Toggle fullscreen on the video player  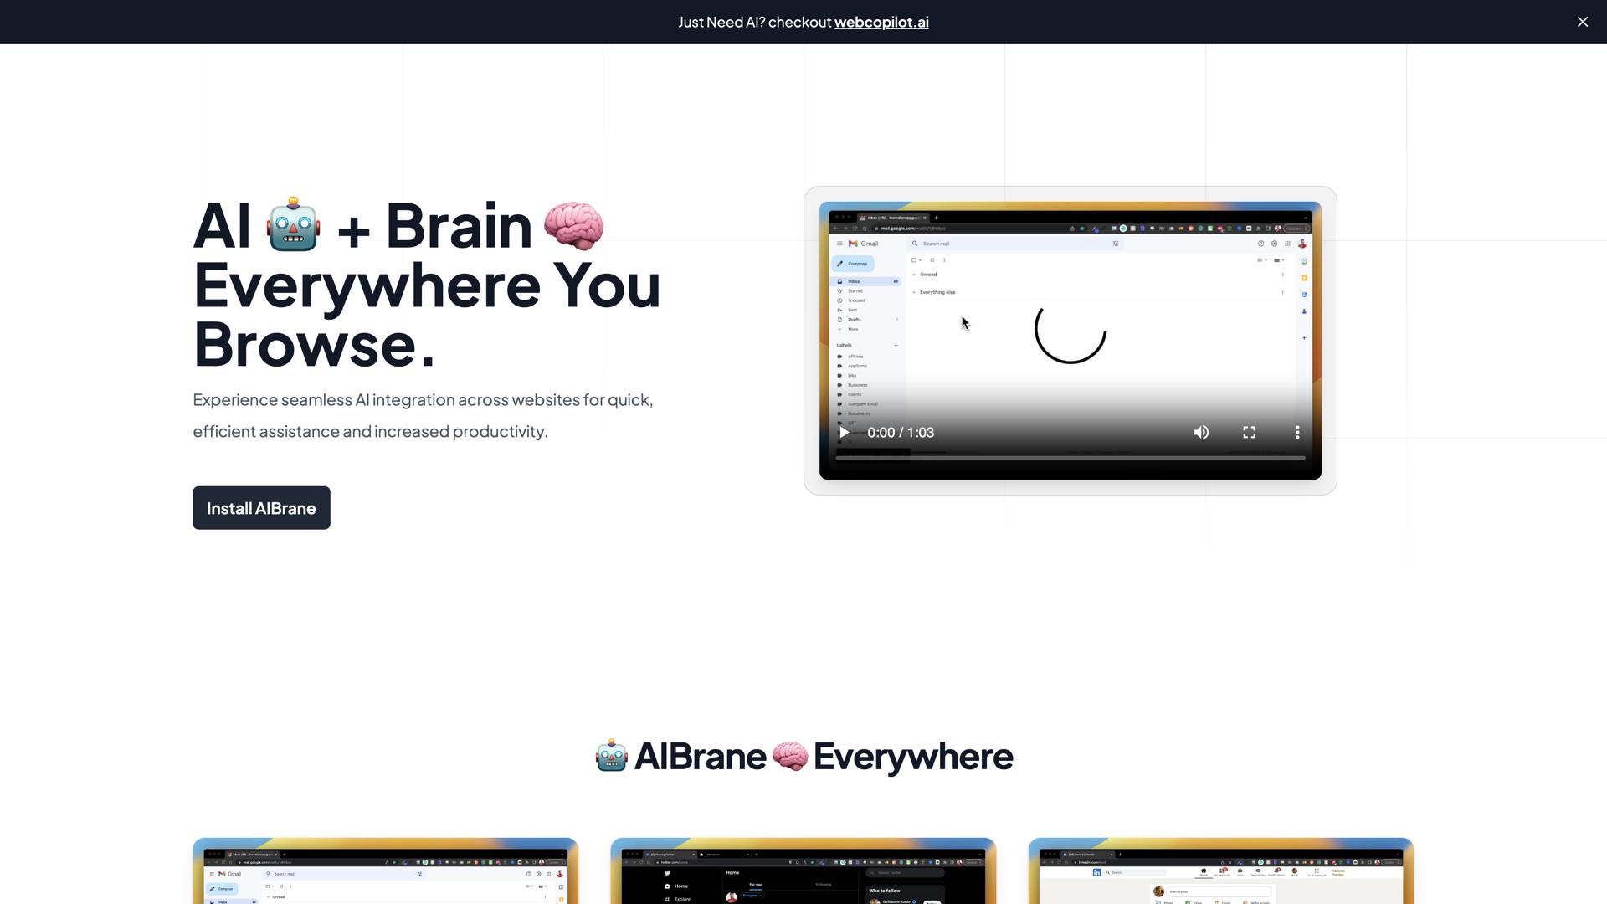tap(1249, 432)
